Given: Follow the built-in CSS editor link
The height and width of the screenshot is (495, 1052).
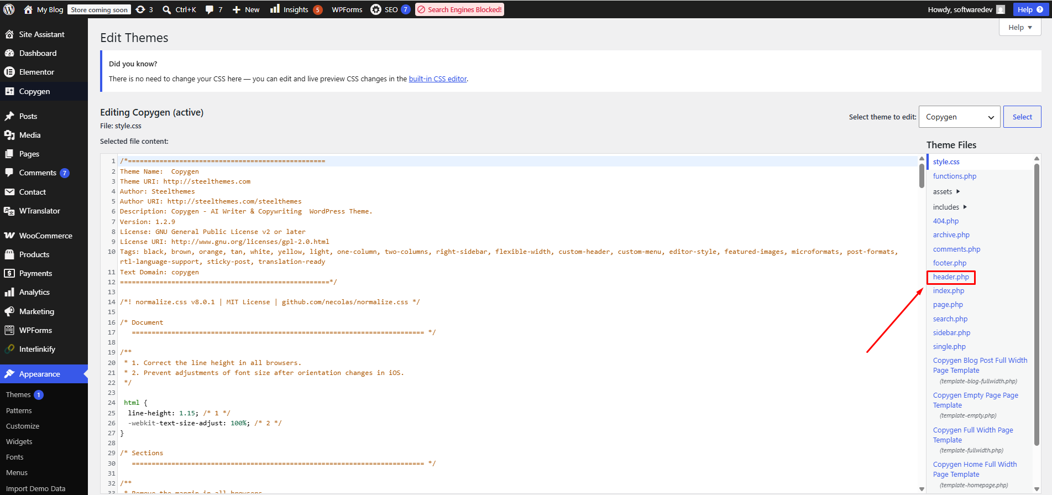Looking at the screenshot, I should (438, 79).
